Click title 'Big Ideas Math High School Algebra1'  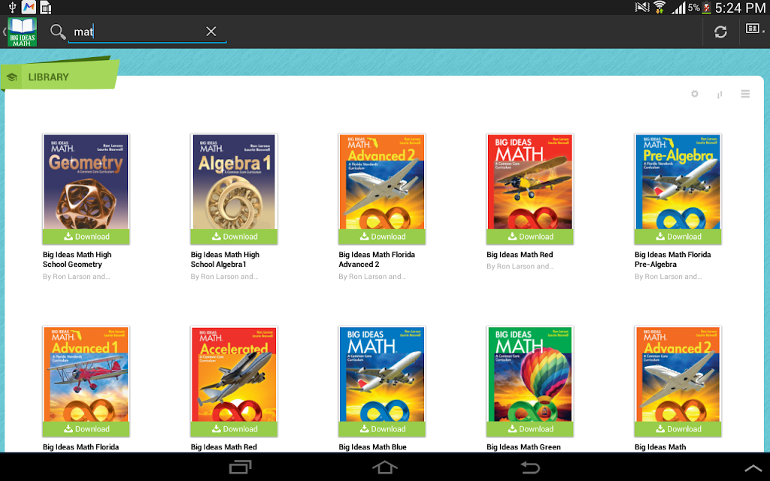tap(225, 259)
